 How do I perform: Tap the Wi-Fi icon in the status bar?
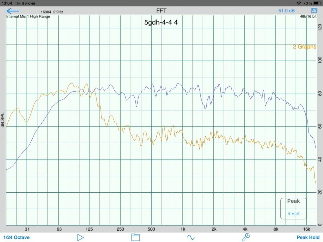coord(298,3)
